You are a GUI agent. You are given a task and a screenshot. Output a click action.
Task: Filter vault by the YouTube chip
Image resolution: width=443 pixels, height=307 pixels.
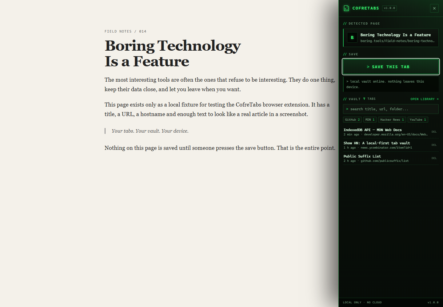click(x=418, y=120)
